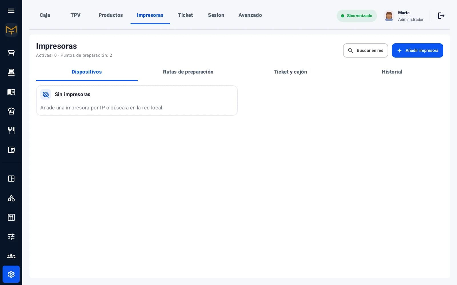The width and height of the screenshot is (457, 285).
Task: Click the settings gear icon in the sidebar
Action: pos(11,274)
